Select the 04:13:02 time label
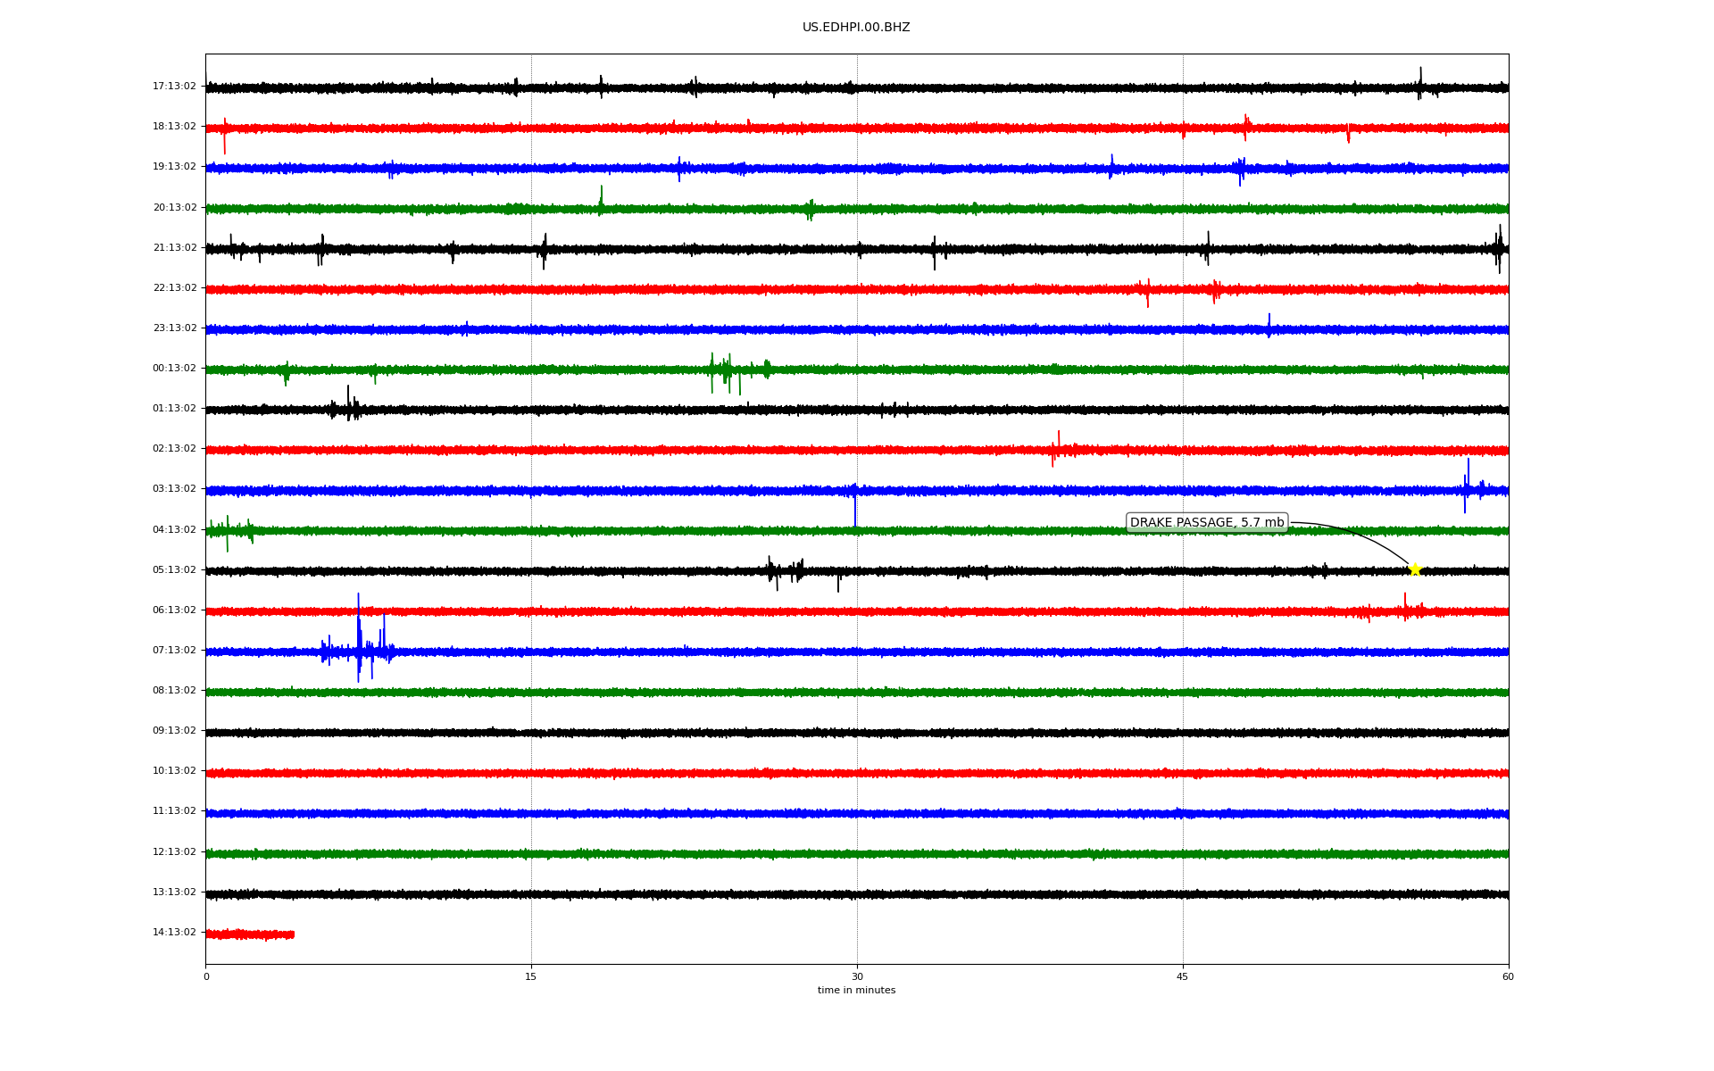This screenshot has width=1714, height=1071. pyautogui.click(x=174, y=530)
